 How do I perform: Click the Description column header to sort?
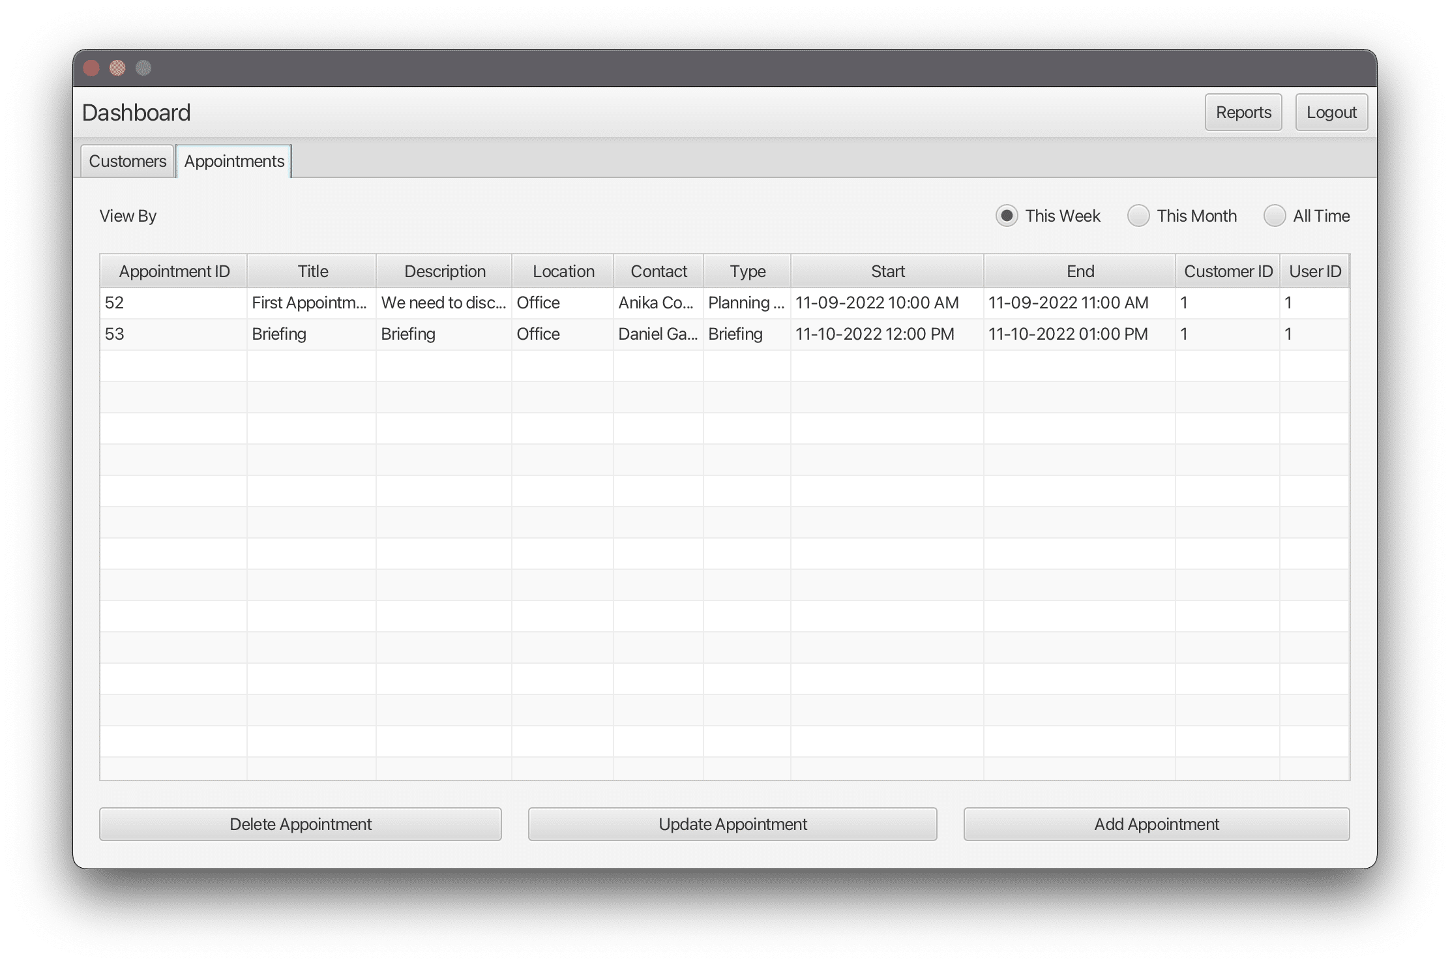tap(445, 271)
